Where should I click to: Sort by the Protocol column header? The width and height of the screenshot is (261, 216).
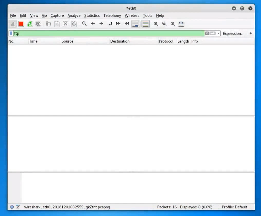[x=167, y=41]
